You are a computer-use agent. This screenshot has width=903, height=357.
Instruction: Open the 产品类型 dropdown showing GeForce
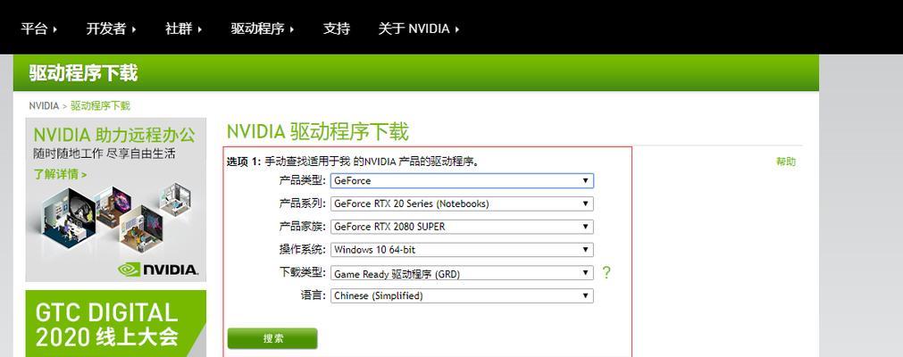462,181
